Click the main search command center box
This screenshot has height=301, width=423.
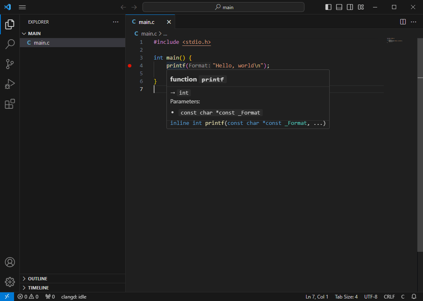click(223, 7)
